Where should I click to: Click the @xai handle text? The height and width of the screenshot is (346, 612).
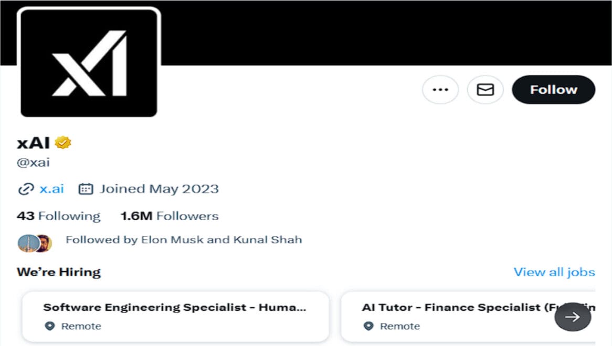(x=33, y=163)
